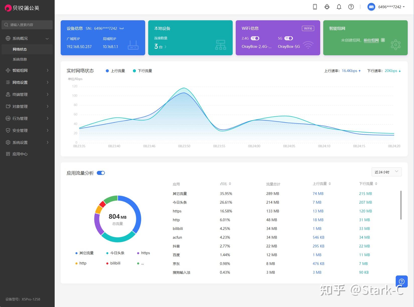Viewport: 414px width, 307px height.
Task: Toggle 其它流量 in donut legend
Action: tap(85, 253)
